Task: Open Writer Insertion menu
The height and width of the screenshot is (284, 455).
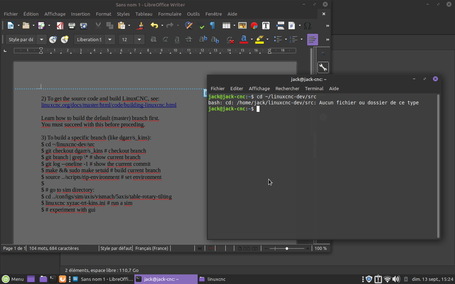Action: 80,14
